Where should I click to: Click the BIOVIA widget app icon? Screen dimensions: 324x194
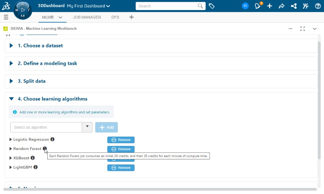pyautogui.click(x=6, y=29)
